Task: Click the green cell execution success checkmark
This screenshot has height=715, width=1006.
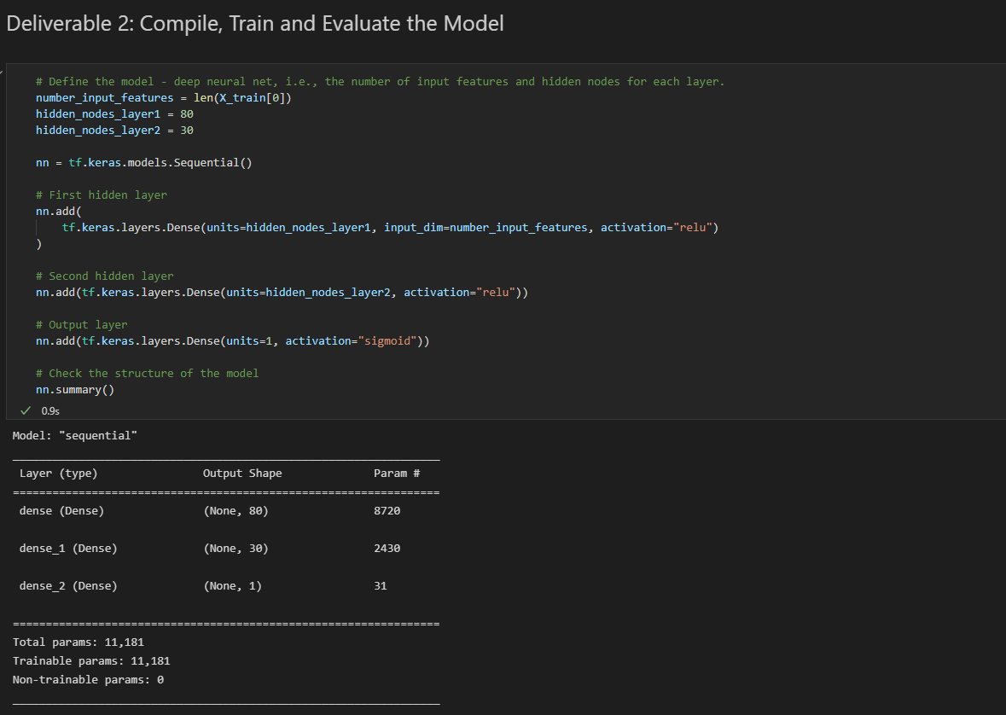Action: click(x=26, y=410)
